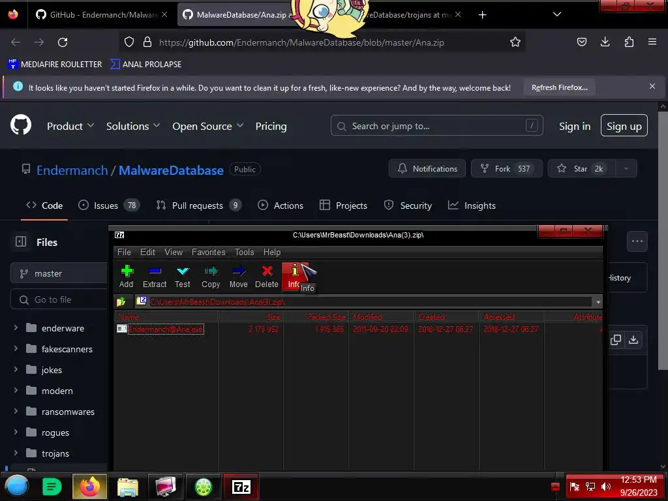Open the Firefox downloads panel
The height and width of the screenshot is (501, 668).
tap(605, 42)
